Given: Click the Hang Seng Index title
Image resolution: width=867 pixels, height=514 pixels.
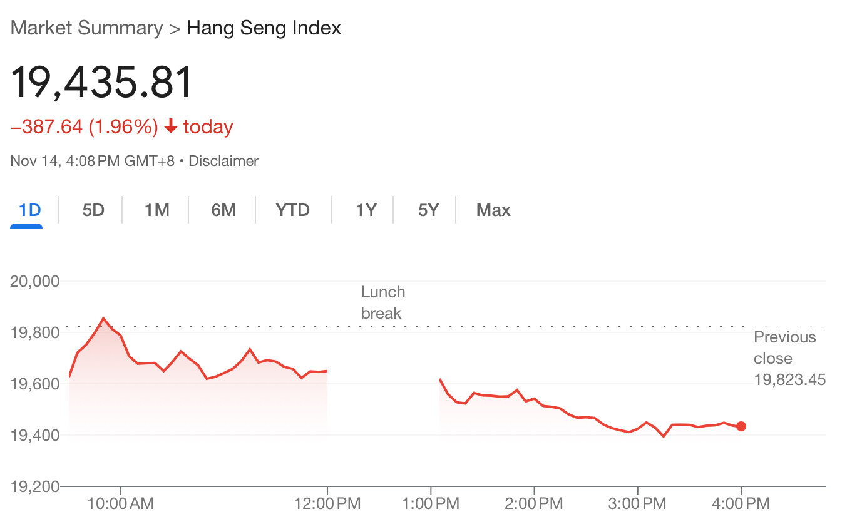Looking at the screenshot, I should tap(264, 28).
